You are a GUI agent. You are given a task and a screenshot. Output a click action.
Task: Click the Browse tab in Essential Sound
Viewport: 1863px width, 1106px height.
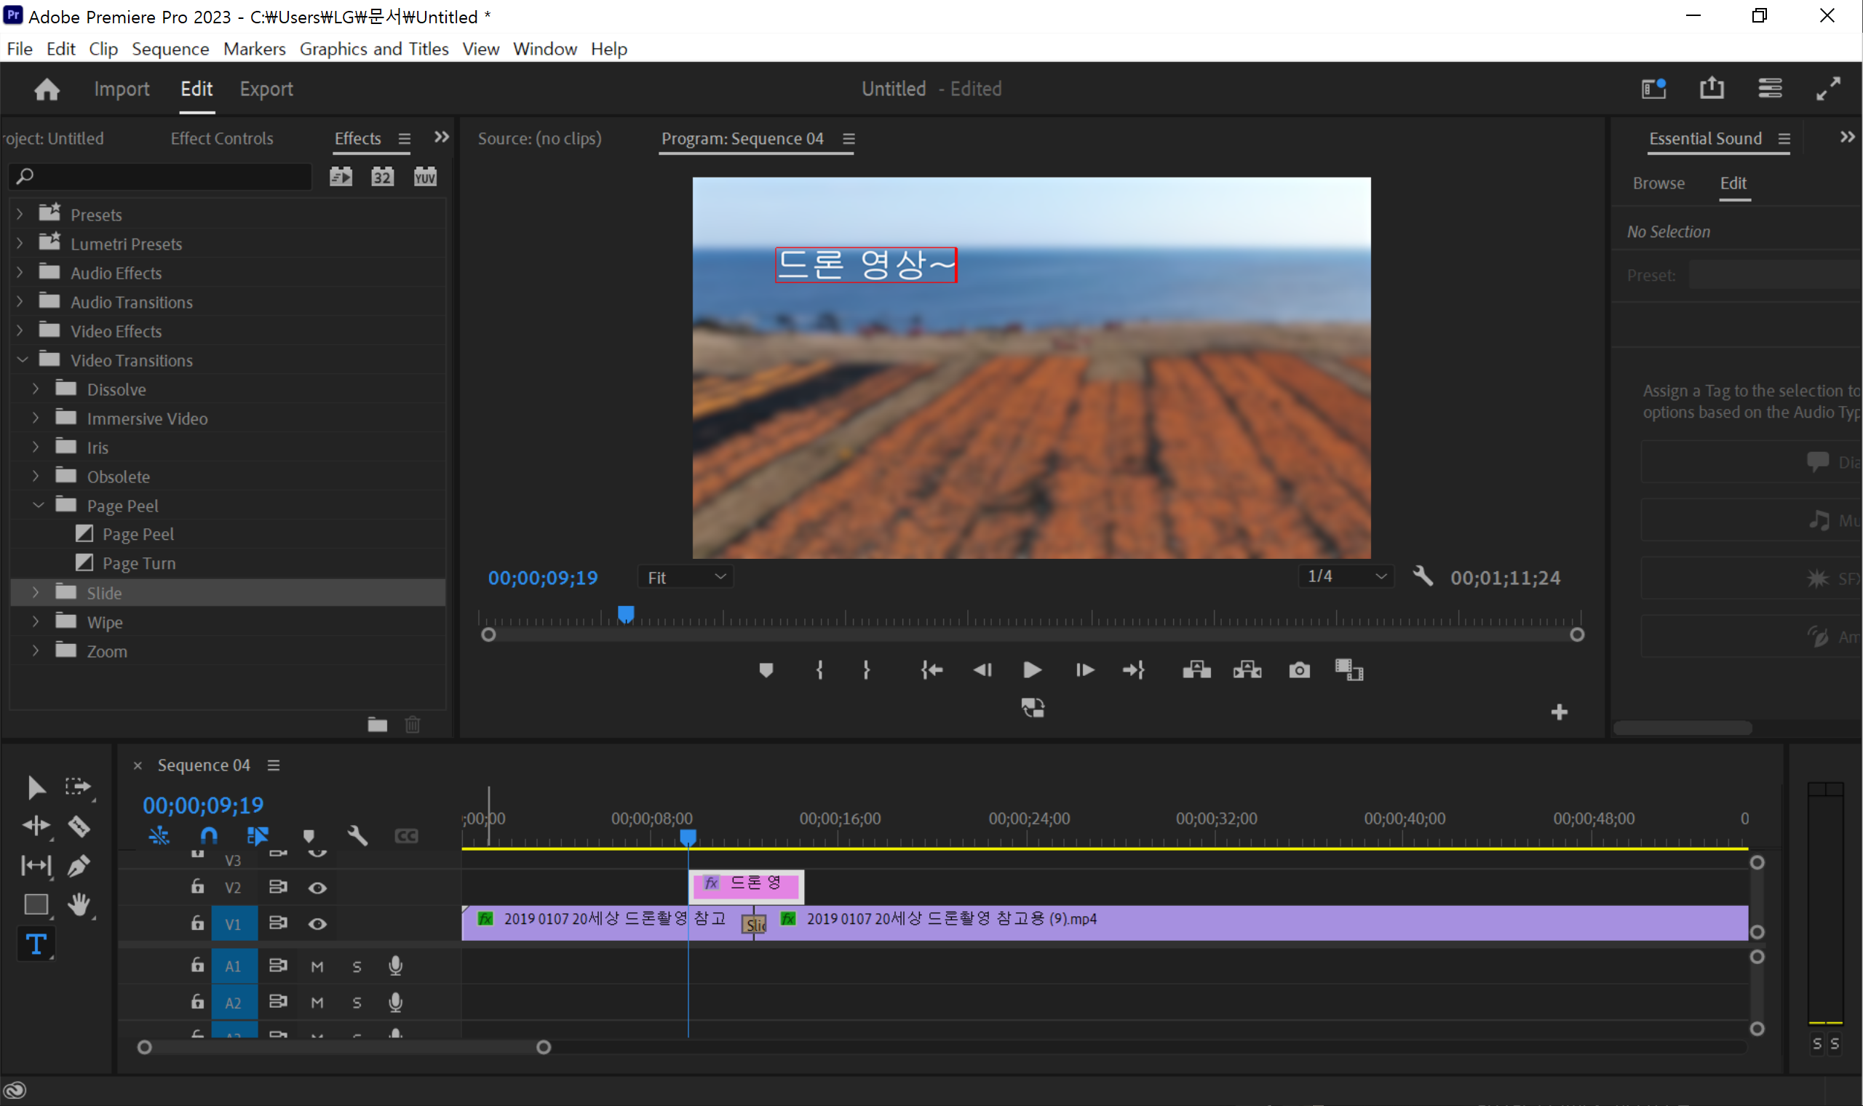(1658, 183)
